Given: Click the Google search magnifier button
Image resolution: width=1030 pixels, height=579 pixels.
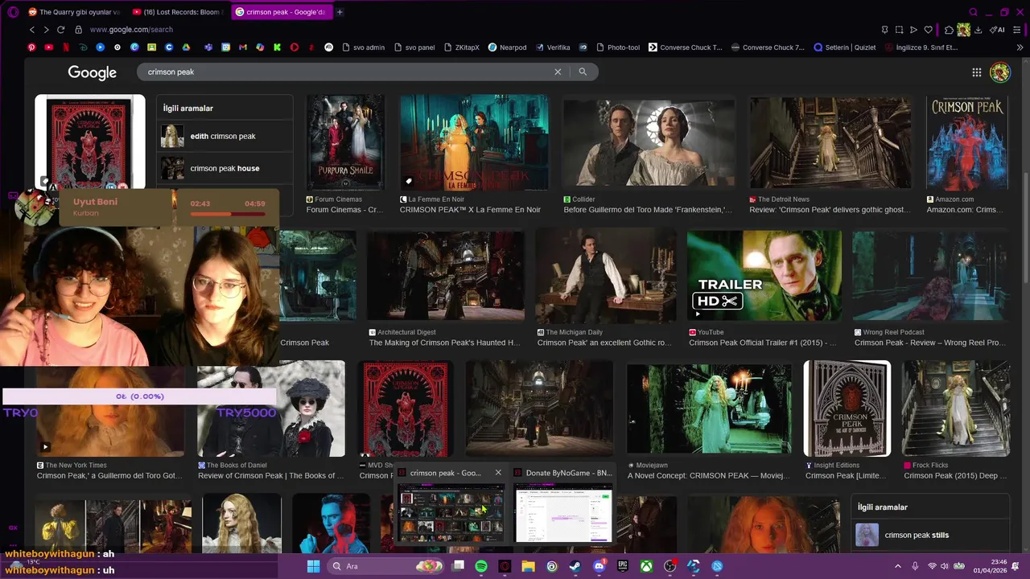Looking at the screenshot, I should coord(583,72).
